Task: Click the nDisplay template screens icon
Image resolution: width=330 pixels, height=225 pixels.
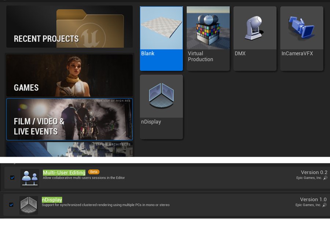Action: 161,96
